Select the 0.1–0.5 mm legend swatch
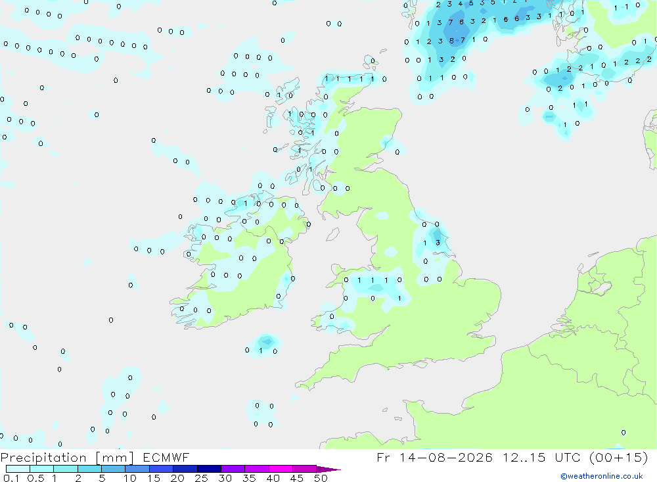 click(18, 469)
